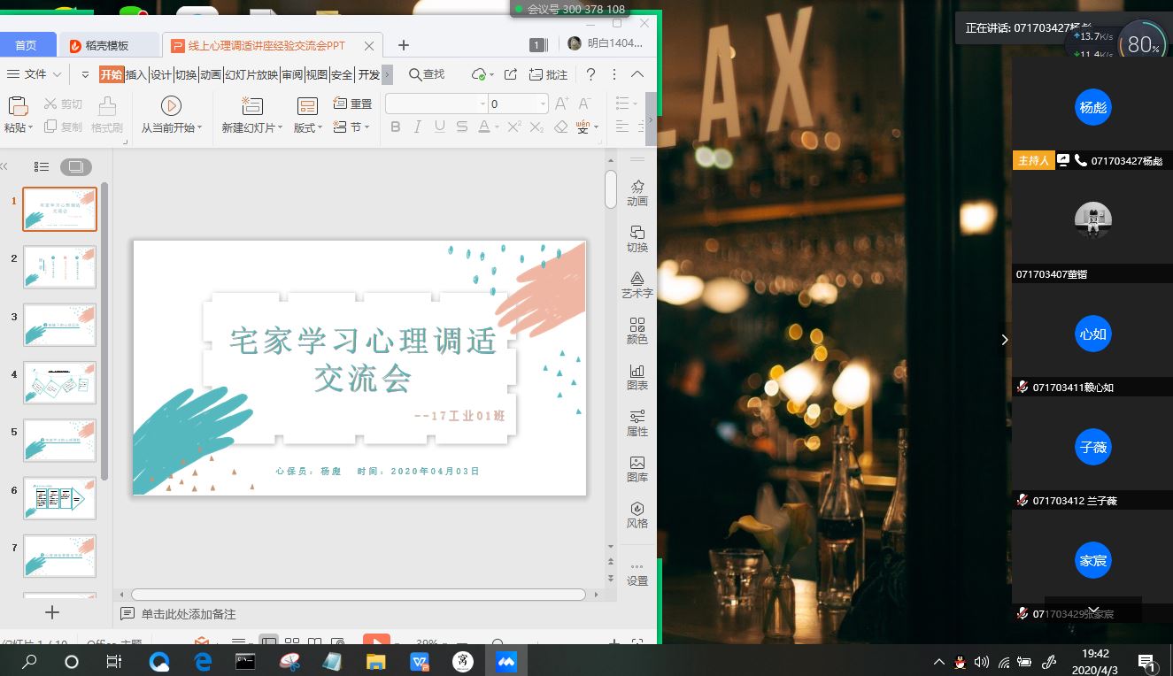Open Windows search in the taskbar
This screenshot has height=676, width=1173.
(x=29, y=661)
